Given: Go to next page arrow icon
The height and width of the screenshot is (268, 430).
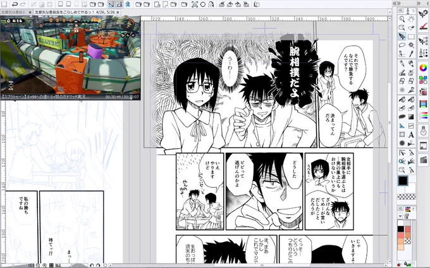Looking at the screenshot, I should [238, 4].
